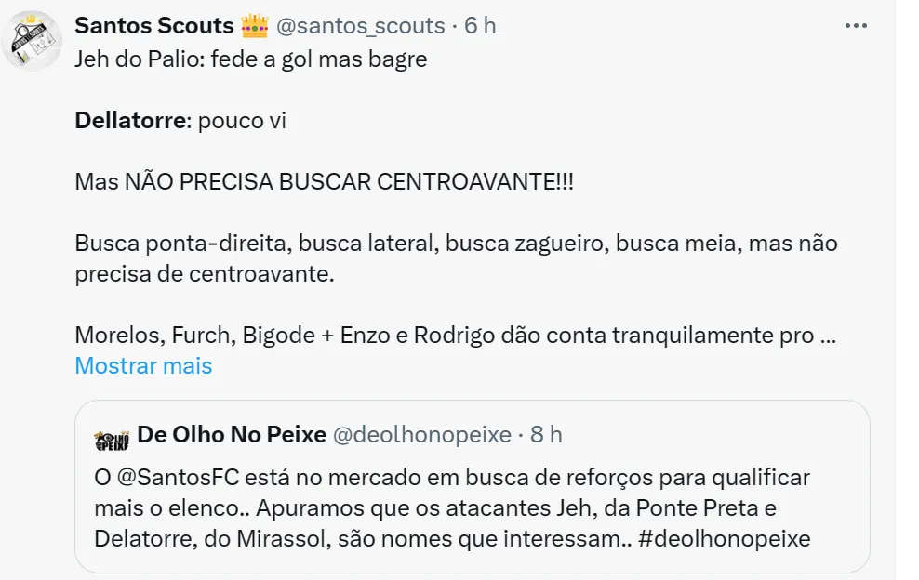Click the "6 h" tweet timestamp
The width and height of the screenshot is (919, 580).
pyautogui.click(x=480, y=26)
